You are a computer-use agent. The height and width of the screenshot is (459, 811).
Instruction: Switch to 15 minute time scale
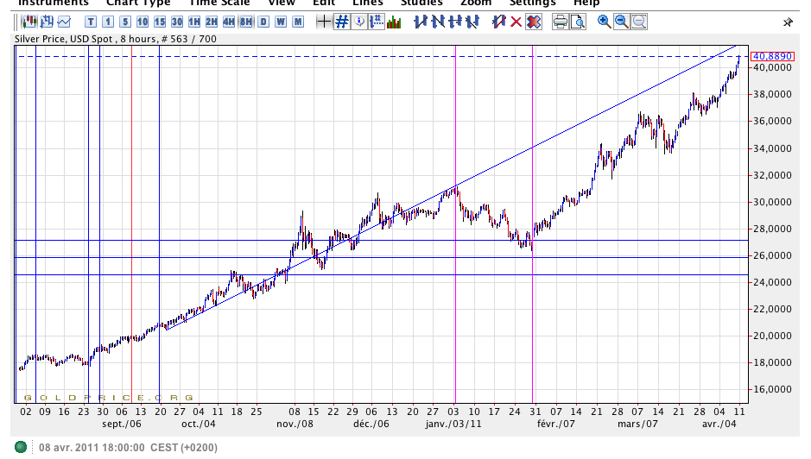pyautogui.click(x=159, y=22)
